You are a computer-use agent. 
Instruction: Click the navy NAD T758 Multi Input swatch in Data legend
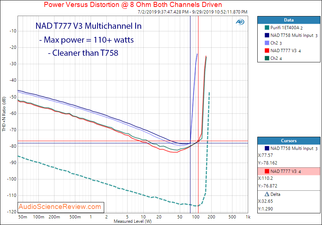point(267,35)
